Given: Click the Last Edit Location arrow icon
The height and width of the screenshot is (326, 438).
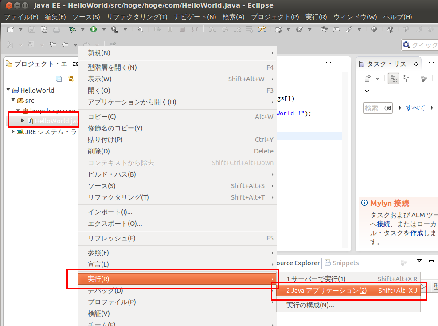Looking at the screenshot, I should [x=52, y=44].
